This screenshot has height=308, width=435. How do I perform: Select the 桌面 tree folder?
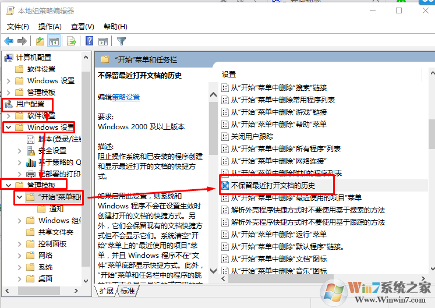tap(45, 278)
